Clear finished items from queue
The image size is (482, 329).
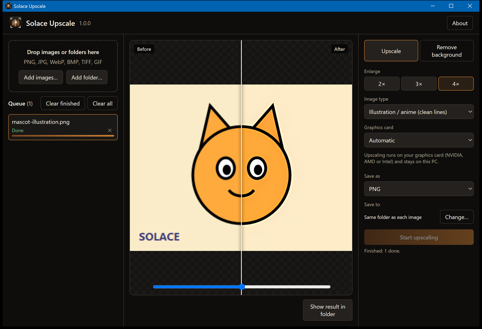point(63,103)
